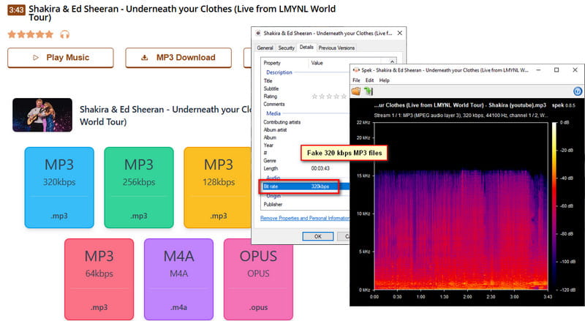Click the 3:43 duration badge
Viewport: 585px width, 321px height.
(16, 10)
